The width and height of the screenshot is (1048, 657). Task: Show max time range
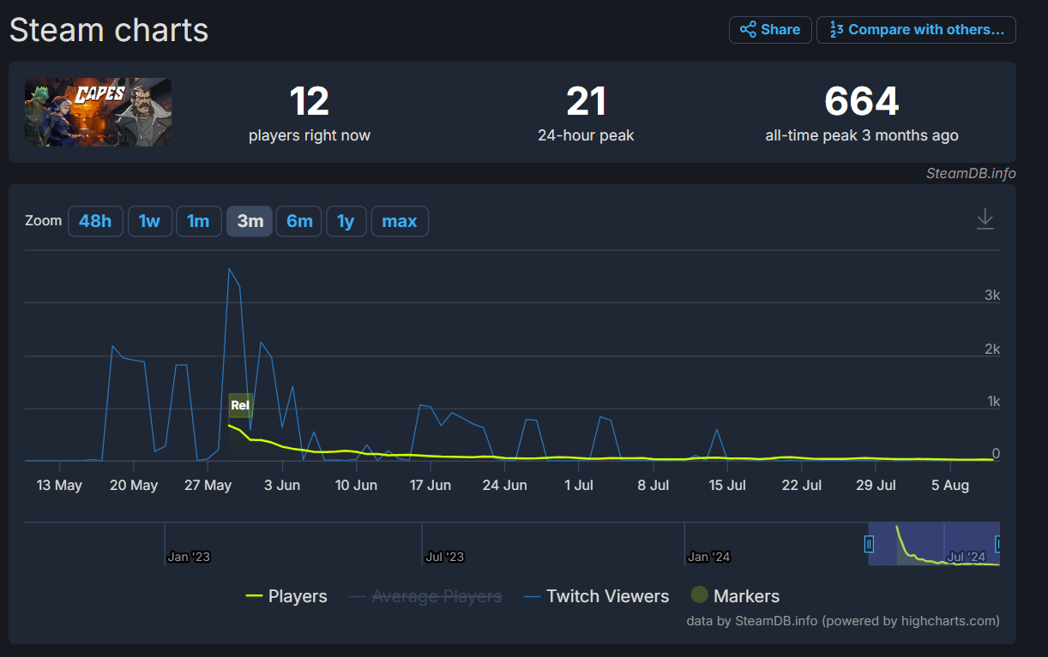point(400,221)
